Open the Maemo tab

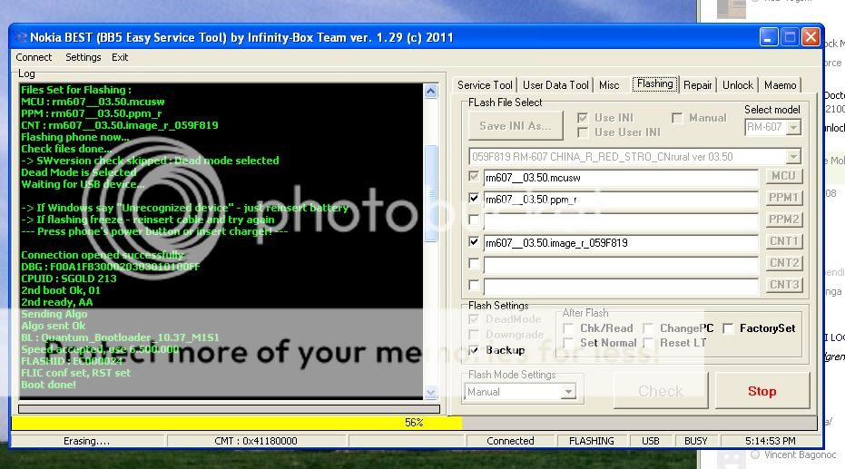coord(780,85)
